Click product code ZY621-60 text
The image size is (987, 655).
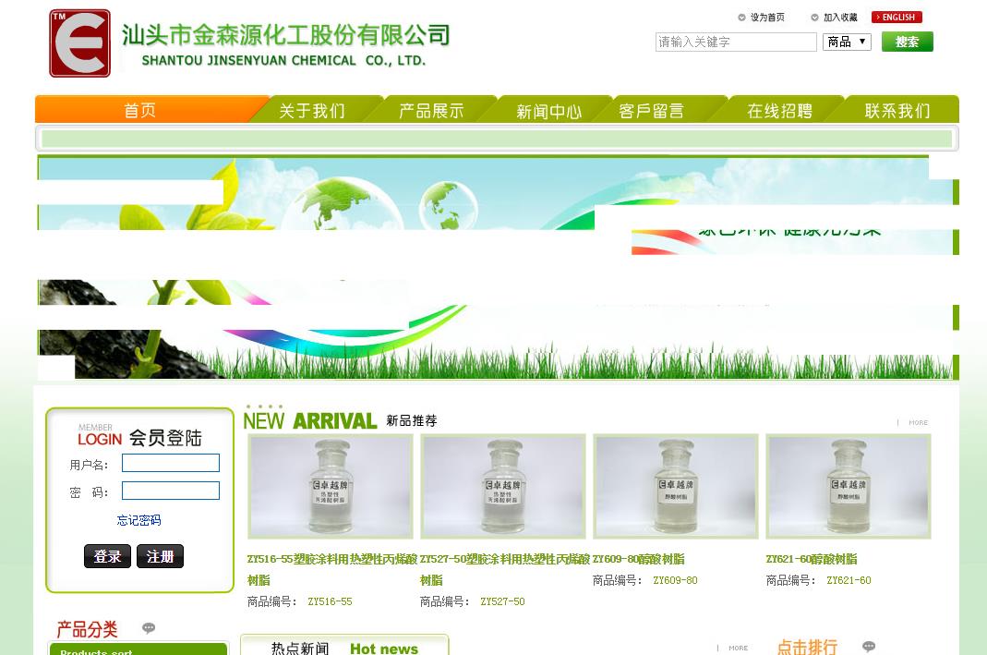[849, 581]
